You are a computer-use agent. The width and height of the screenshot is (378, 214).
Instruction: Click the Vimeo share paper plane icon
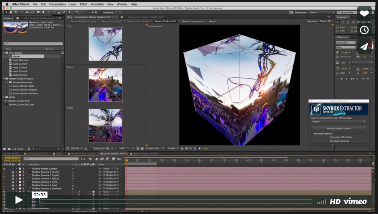click(364, 47)
